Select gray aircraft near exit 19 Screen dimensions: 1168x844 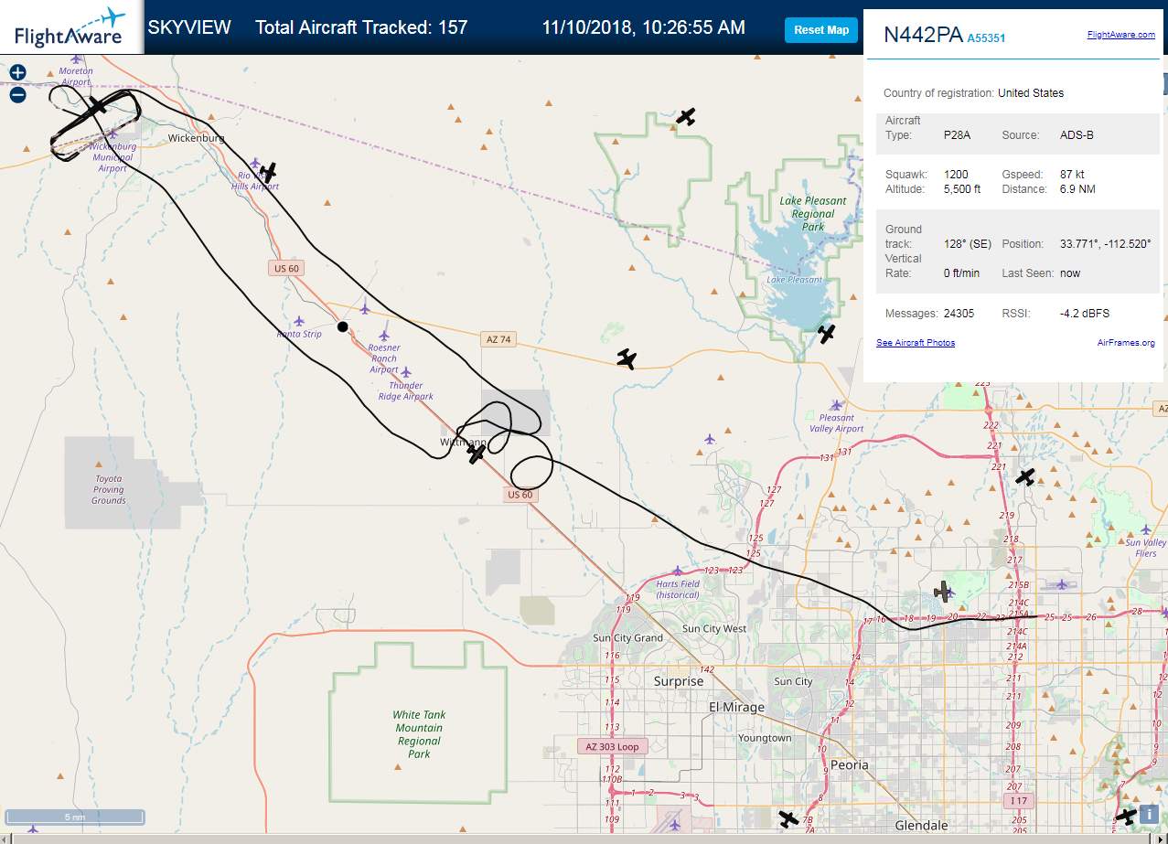(x=943, y=591)
